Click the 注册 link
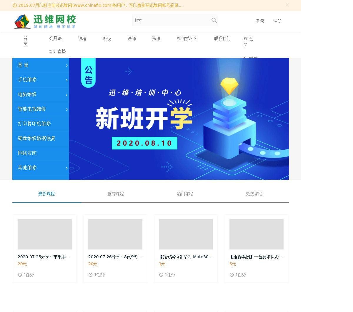Viewport: 353px width, 312px height. 277,21
